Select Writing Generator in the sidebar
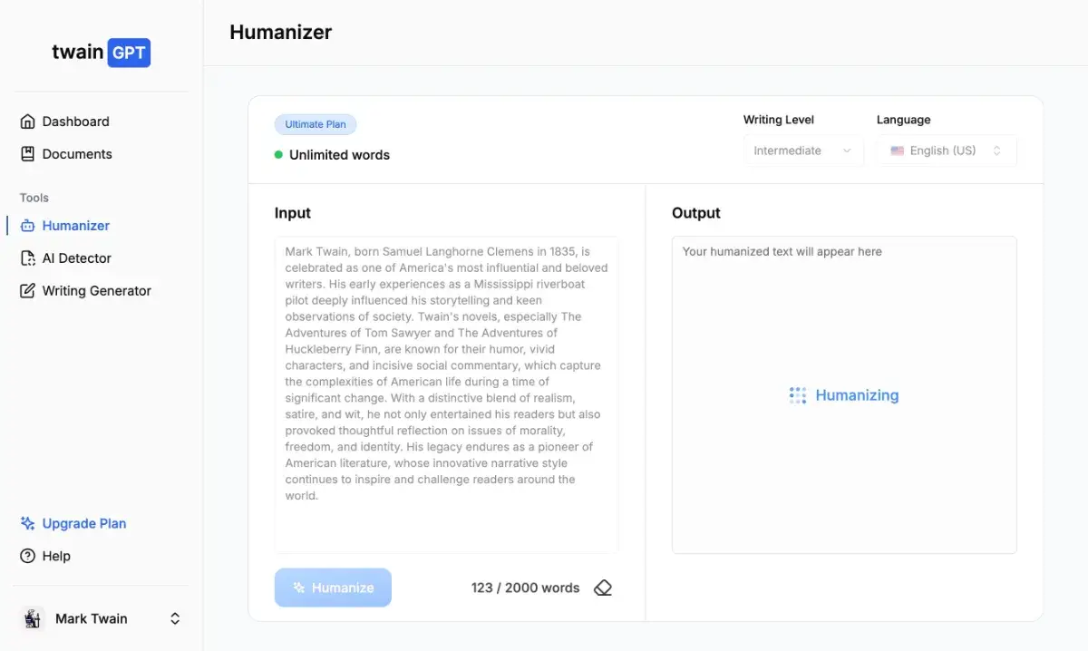 [x=96, y=291]
